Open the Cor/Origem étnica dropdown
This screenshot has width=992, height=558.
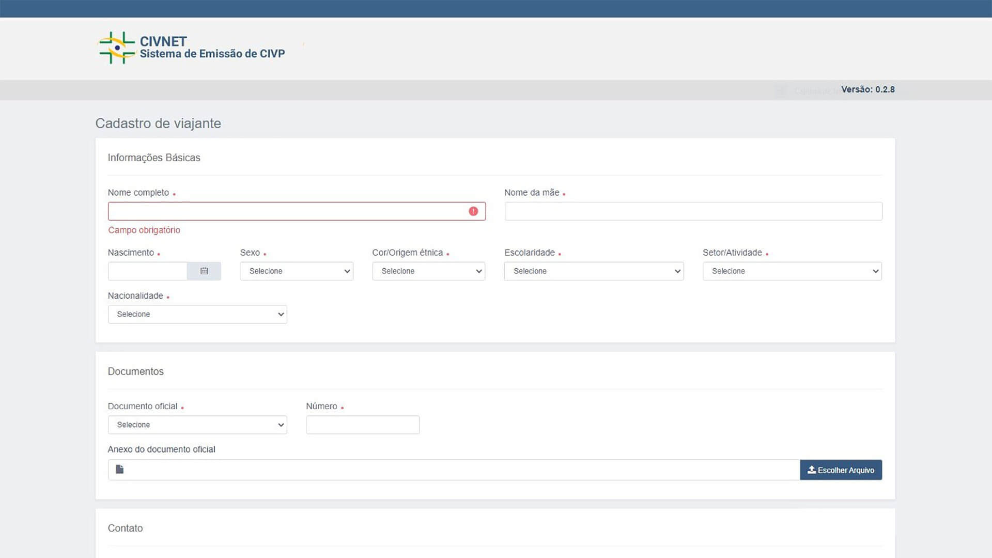(x=428, y=271)
